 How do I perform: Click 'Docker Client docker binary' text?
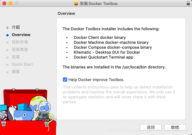100,37
